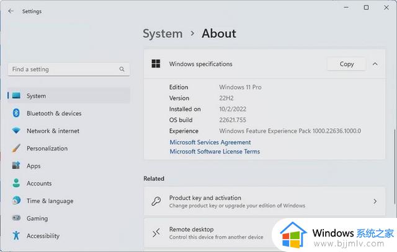This screenshot has width=397, height=252.
Task: Select the version value 22H2
Action: (x=226, y=98)
